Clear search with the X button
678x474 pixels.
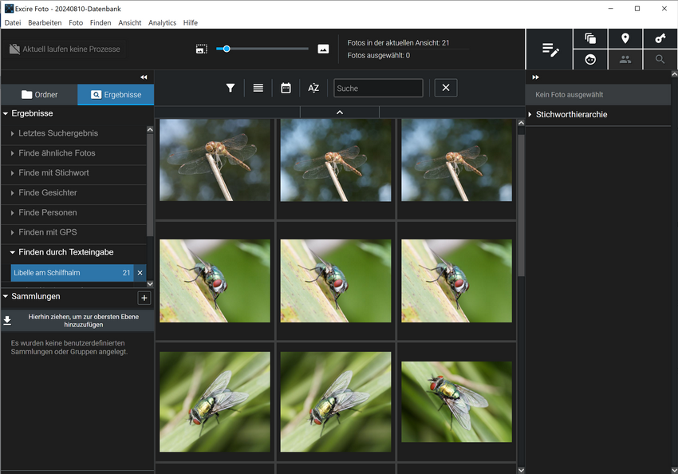[x=446, y=88]
